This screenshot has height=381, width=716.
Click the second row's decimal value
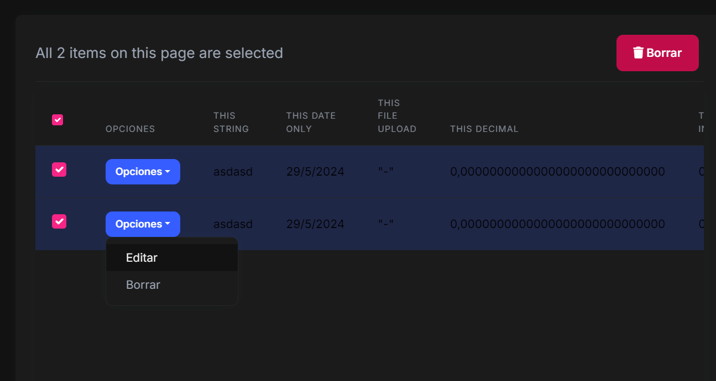point(557,224)
